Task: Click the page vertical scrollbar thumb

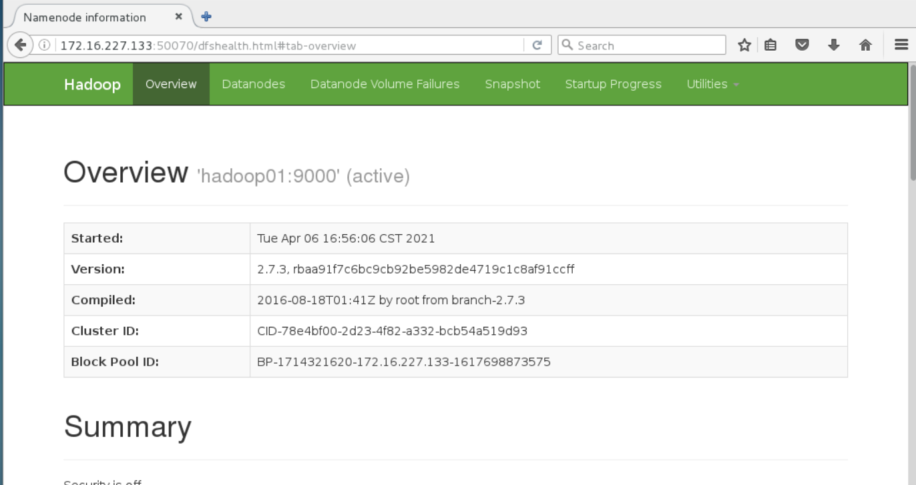Action: (x=913, y=121)
